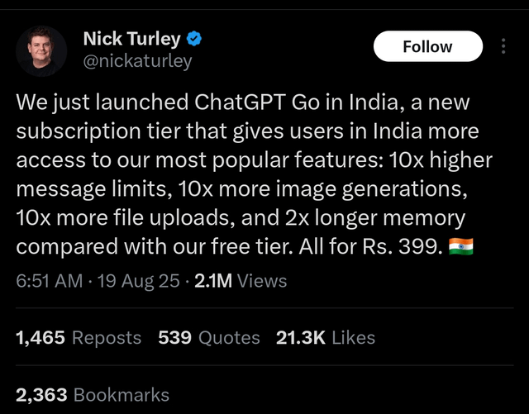View the 21.3K Likes list

point(325,338)
